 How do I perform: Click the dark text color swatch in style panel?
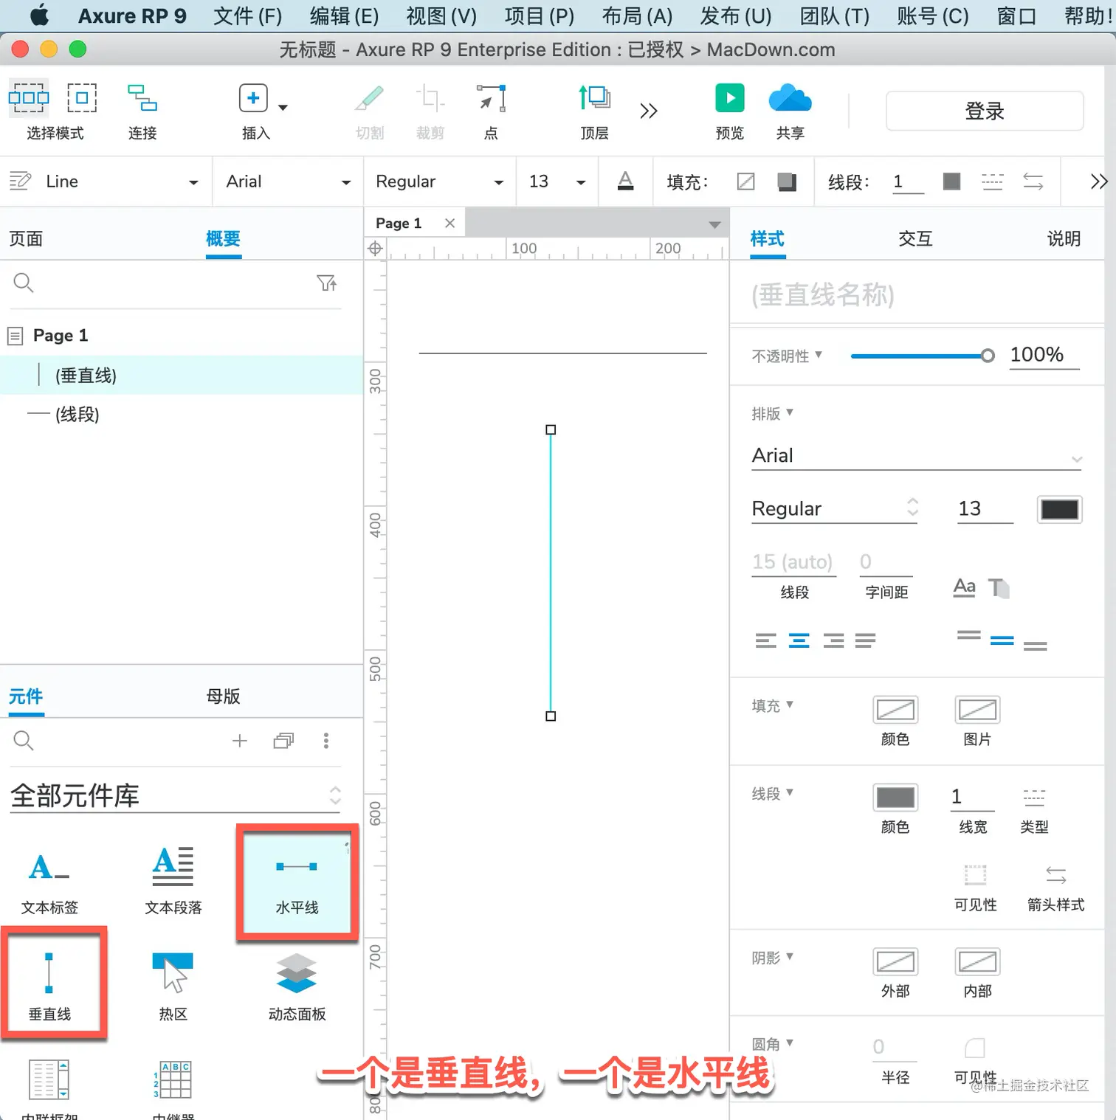click(x=1060, y=510)
